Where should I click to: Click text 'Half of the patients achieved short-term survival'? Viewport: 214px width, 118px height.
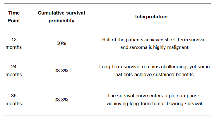(x=154, y=40)
